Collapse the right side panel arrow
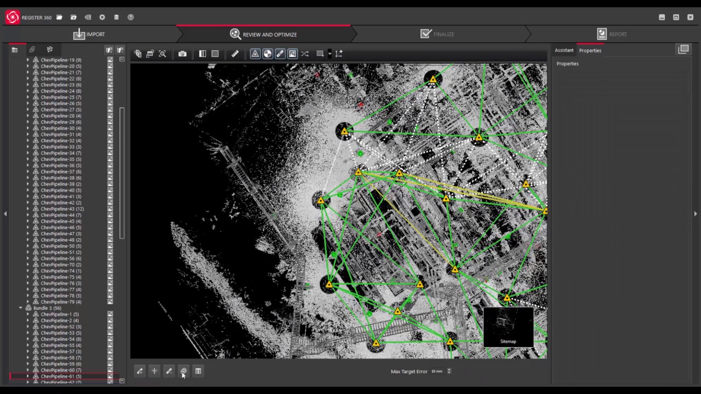The height and width of the screenshot is (394, 701). click(696, 213)
